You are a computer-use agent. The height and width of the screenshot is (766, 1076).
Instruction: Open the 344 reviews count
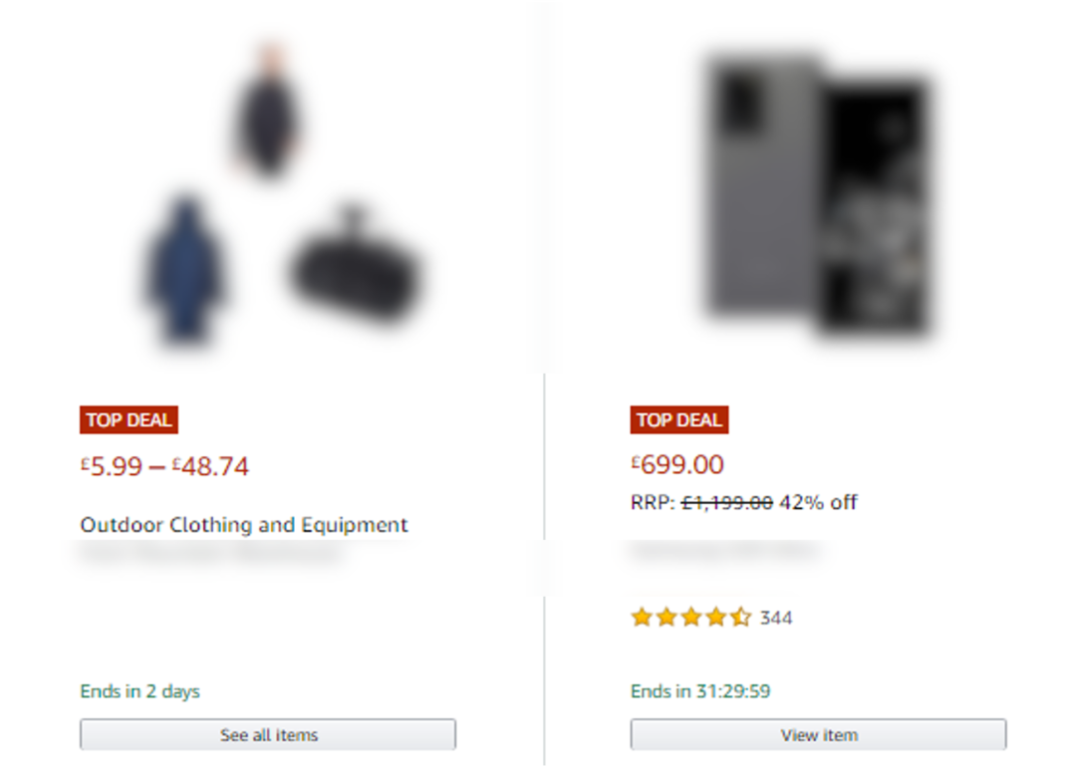tap(776, 619)
